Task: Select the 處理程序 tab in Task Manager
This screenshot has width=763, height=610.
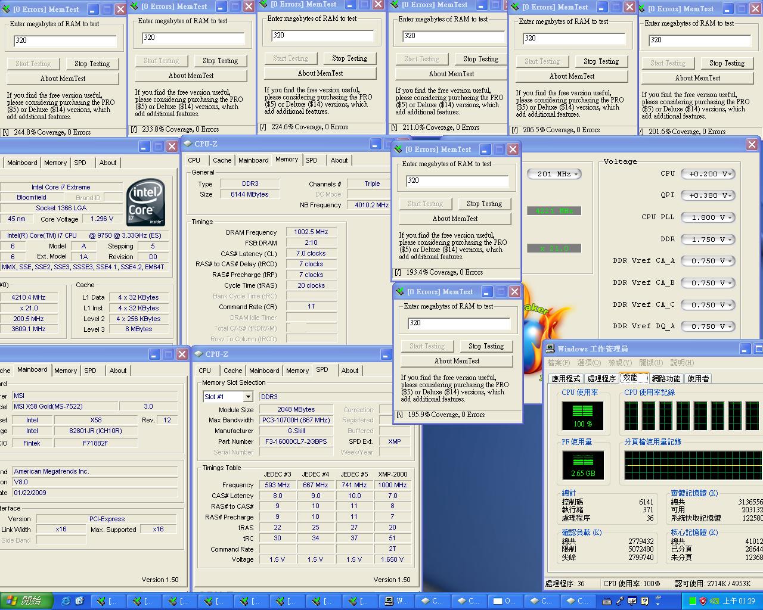Action: 601,378
